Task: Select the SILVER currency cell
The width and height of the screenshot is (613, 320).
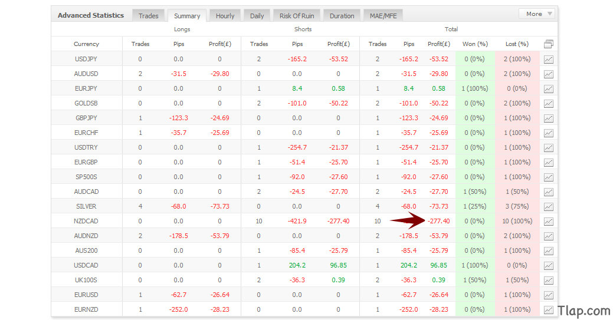Action: point(86,206)
